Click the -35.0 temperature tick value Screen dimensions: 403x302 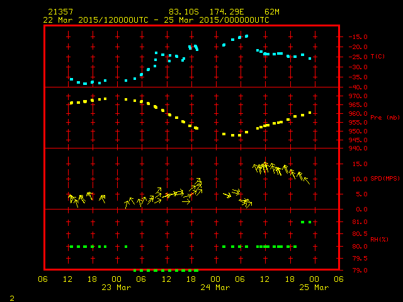point(358,77)
